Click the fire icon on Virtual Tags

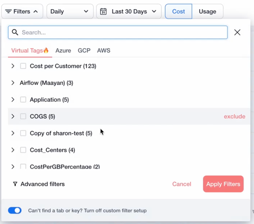(x=46, y=50)
